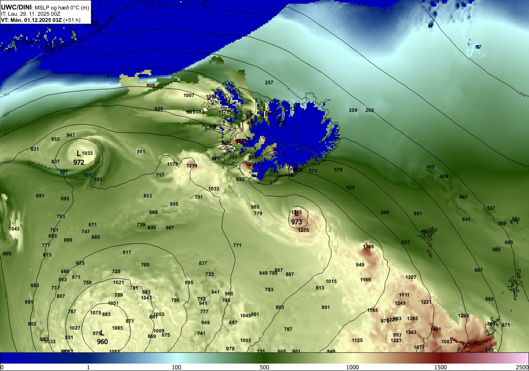Click the 601 height value
The height and width of the screenshot is (371, 529).
click(x=418, y=214)
